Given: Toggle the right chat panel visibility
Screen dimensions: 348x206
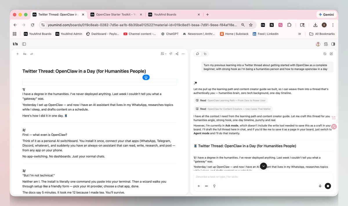Looking at the screenshot, I should pyautogui.click(x=333, y=44).
